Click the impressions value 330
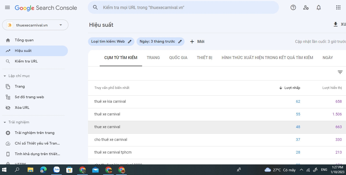This screenshot has height=175, width=346. (x=339, y=140)
